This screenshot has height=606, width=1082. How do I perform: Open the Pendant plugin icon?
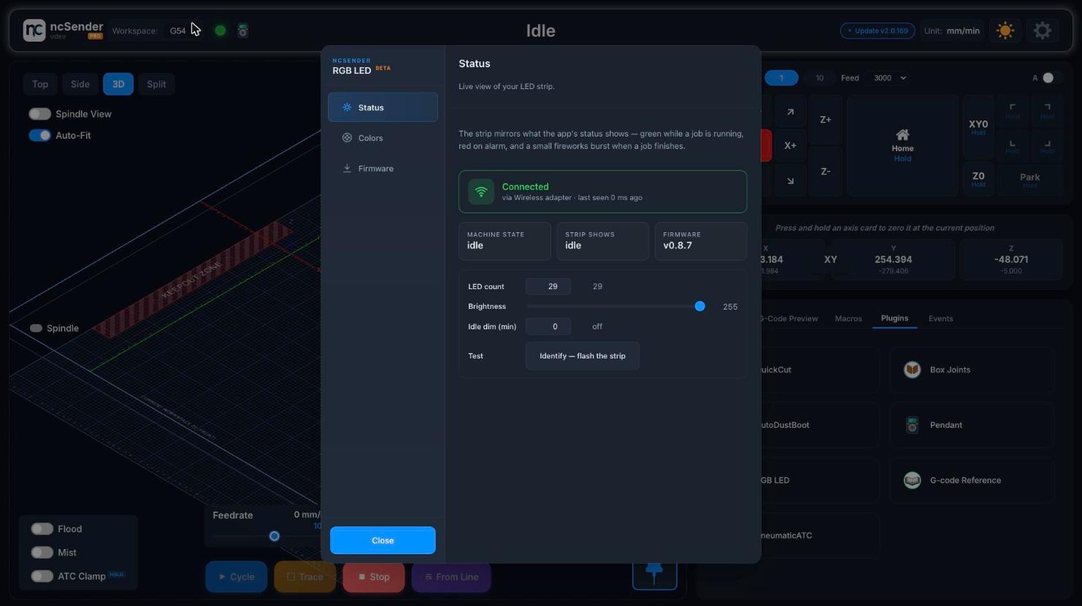(912, 425)
